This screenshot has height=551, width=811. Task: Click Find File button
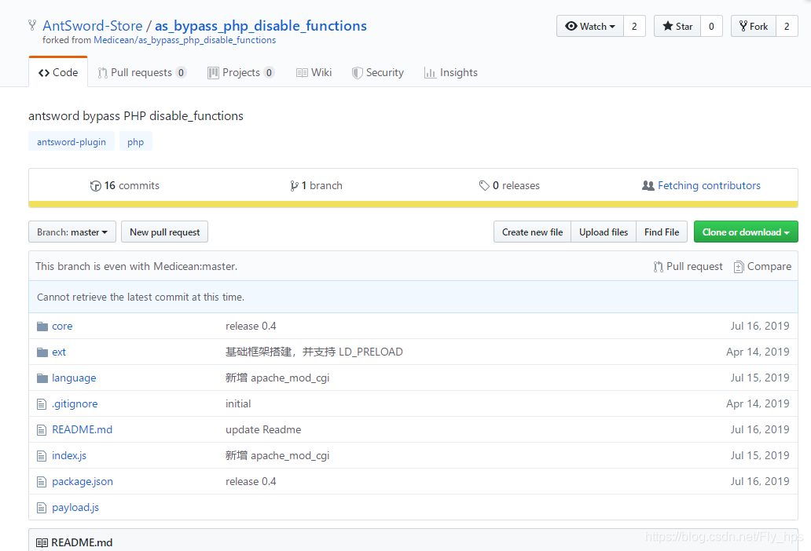pyautogui.click(x=662, y=232)
